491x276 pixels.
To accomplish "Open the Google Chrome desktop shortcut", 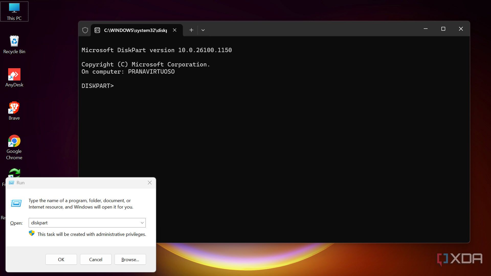I will [x=14, y=147].
